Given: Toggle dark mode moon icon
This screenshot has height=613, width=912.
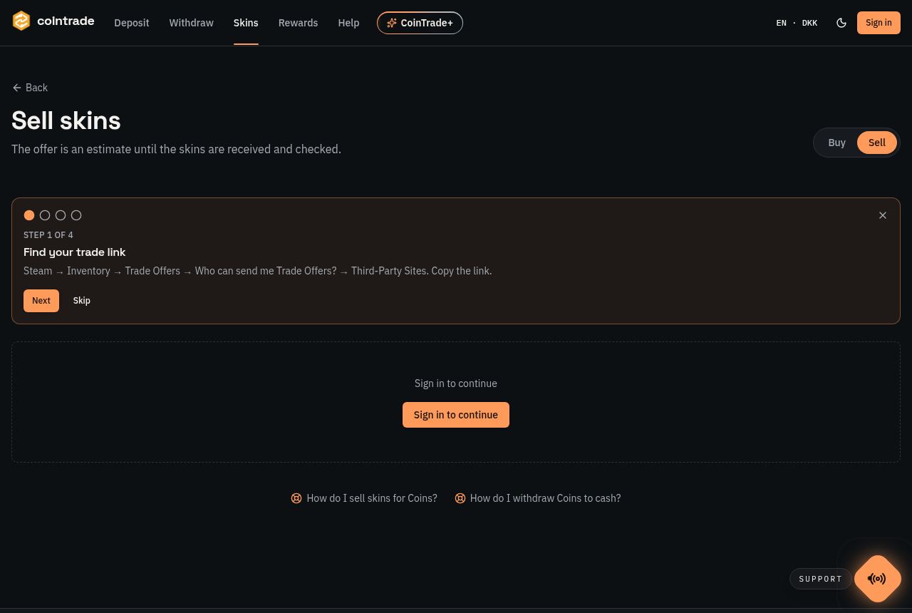Looking at the screenshot, I should [841, 23].
